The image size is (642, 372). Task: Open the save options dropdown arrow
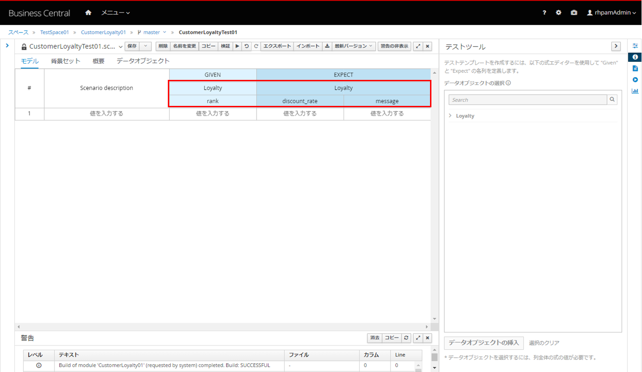(x=146, y=46)
